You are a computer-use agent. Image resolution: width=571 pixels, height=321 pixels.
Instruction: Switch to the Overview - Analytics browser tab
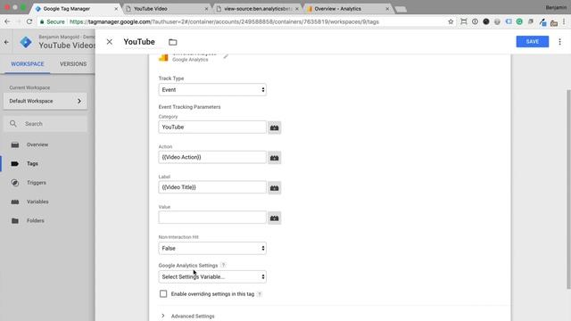(x=347, y=8)
